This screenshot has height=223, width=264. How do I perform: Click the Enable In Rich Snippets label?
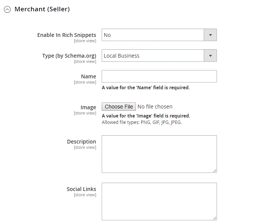67,35
